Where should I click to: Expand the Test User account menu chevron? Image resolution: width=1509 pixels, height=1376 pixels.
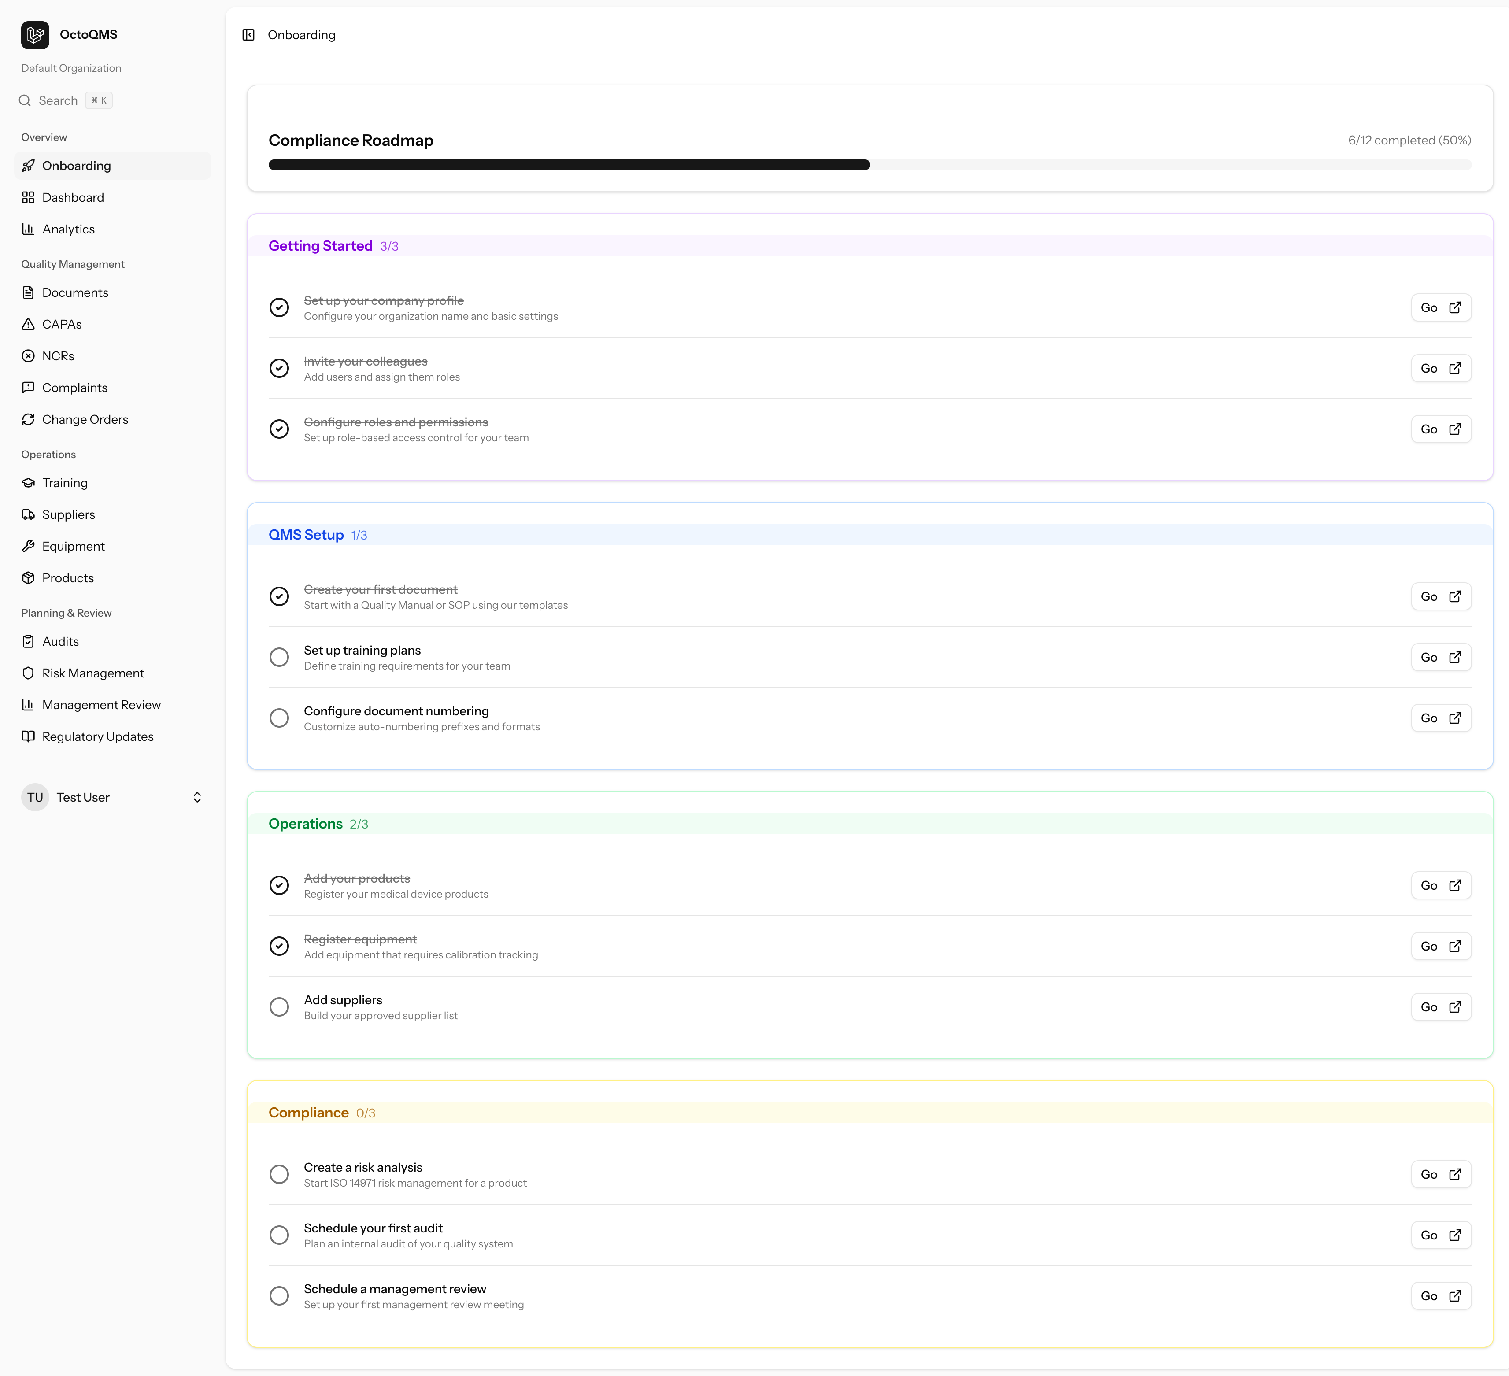[197, 797]
